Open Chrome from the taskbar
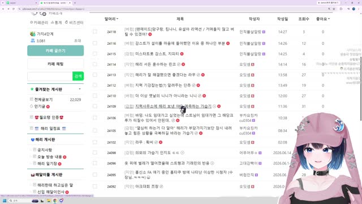Viewport: 362px width, 204px height. click(55, 201)
